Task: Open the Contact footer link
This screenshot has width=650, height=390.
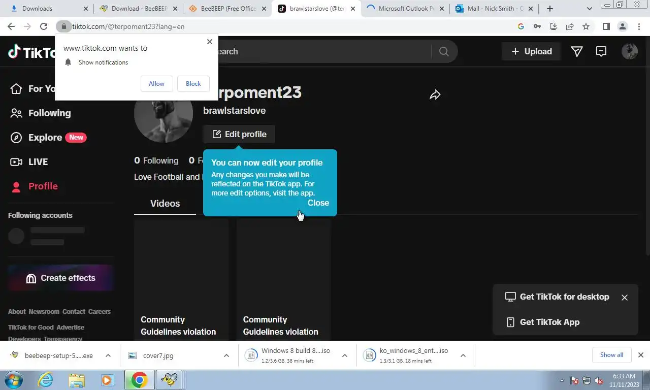Action: coord(74,312)
